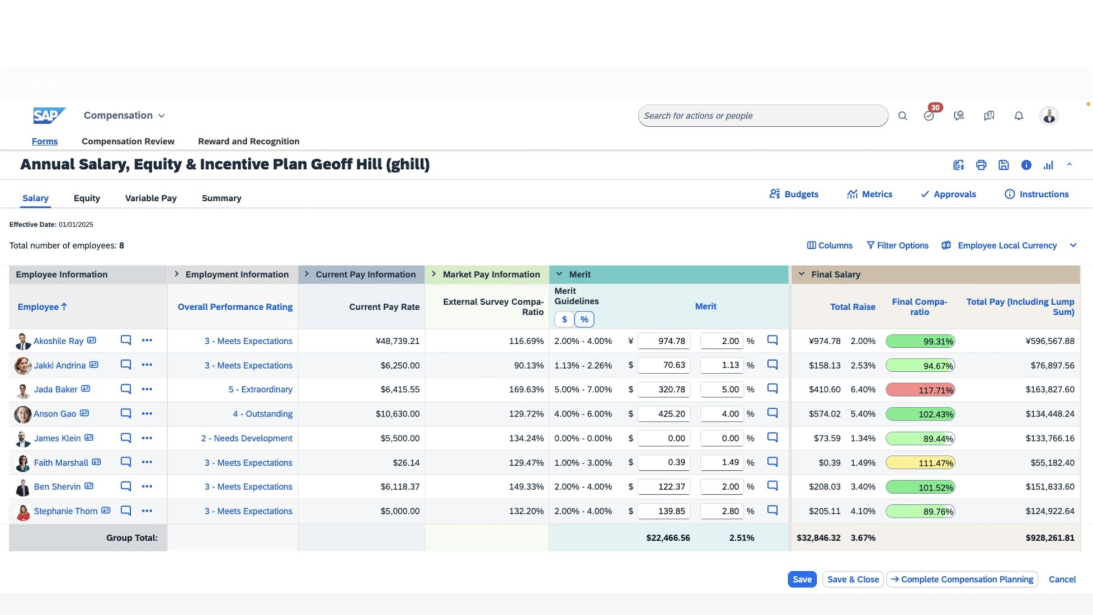1093x615 pixels.
Task: Open the Compensation module dropdown
Action: click(x=124, y=115)
